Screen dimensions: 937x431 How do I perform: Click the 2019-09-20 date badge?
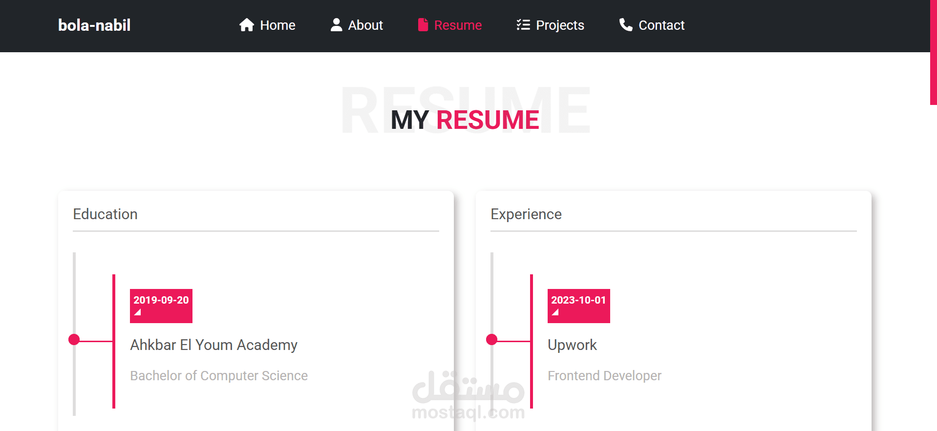pyautogui.click(x=161, y=306)
